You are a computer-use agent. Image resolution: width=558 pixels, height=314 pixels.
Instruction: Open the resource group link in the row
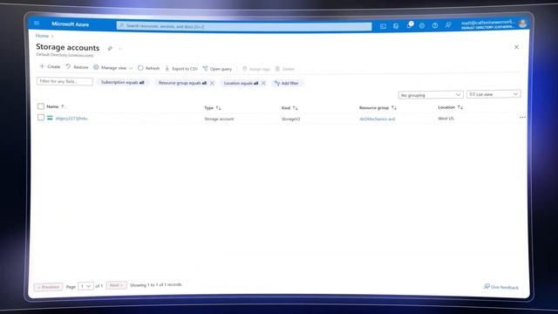pos(378,119)
